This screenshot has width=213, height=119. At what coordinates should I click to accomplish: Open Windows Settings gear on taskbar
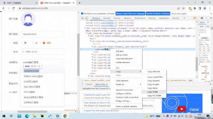pyautogui.click(x=58, y=116)
